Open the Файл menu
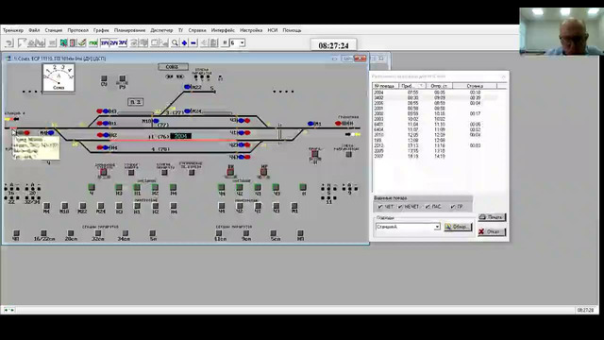This screenshot has height=340, width=604. tap(34, 30)
